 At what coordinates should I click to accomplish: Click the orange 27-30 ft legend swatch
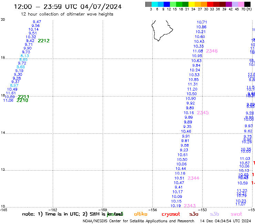[204, 4]
